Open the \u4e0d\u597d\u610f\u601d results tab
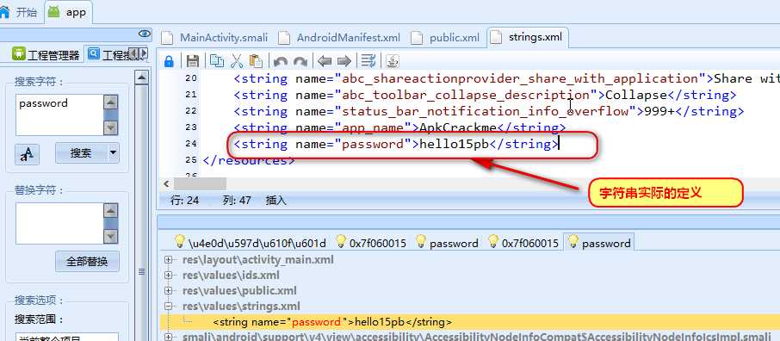This screenshot has width=780, height=341. [251, 243]
